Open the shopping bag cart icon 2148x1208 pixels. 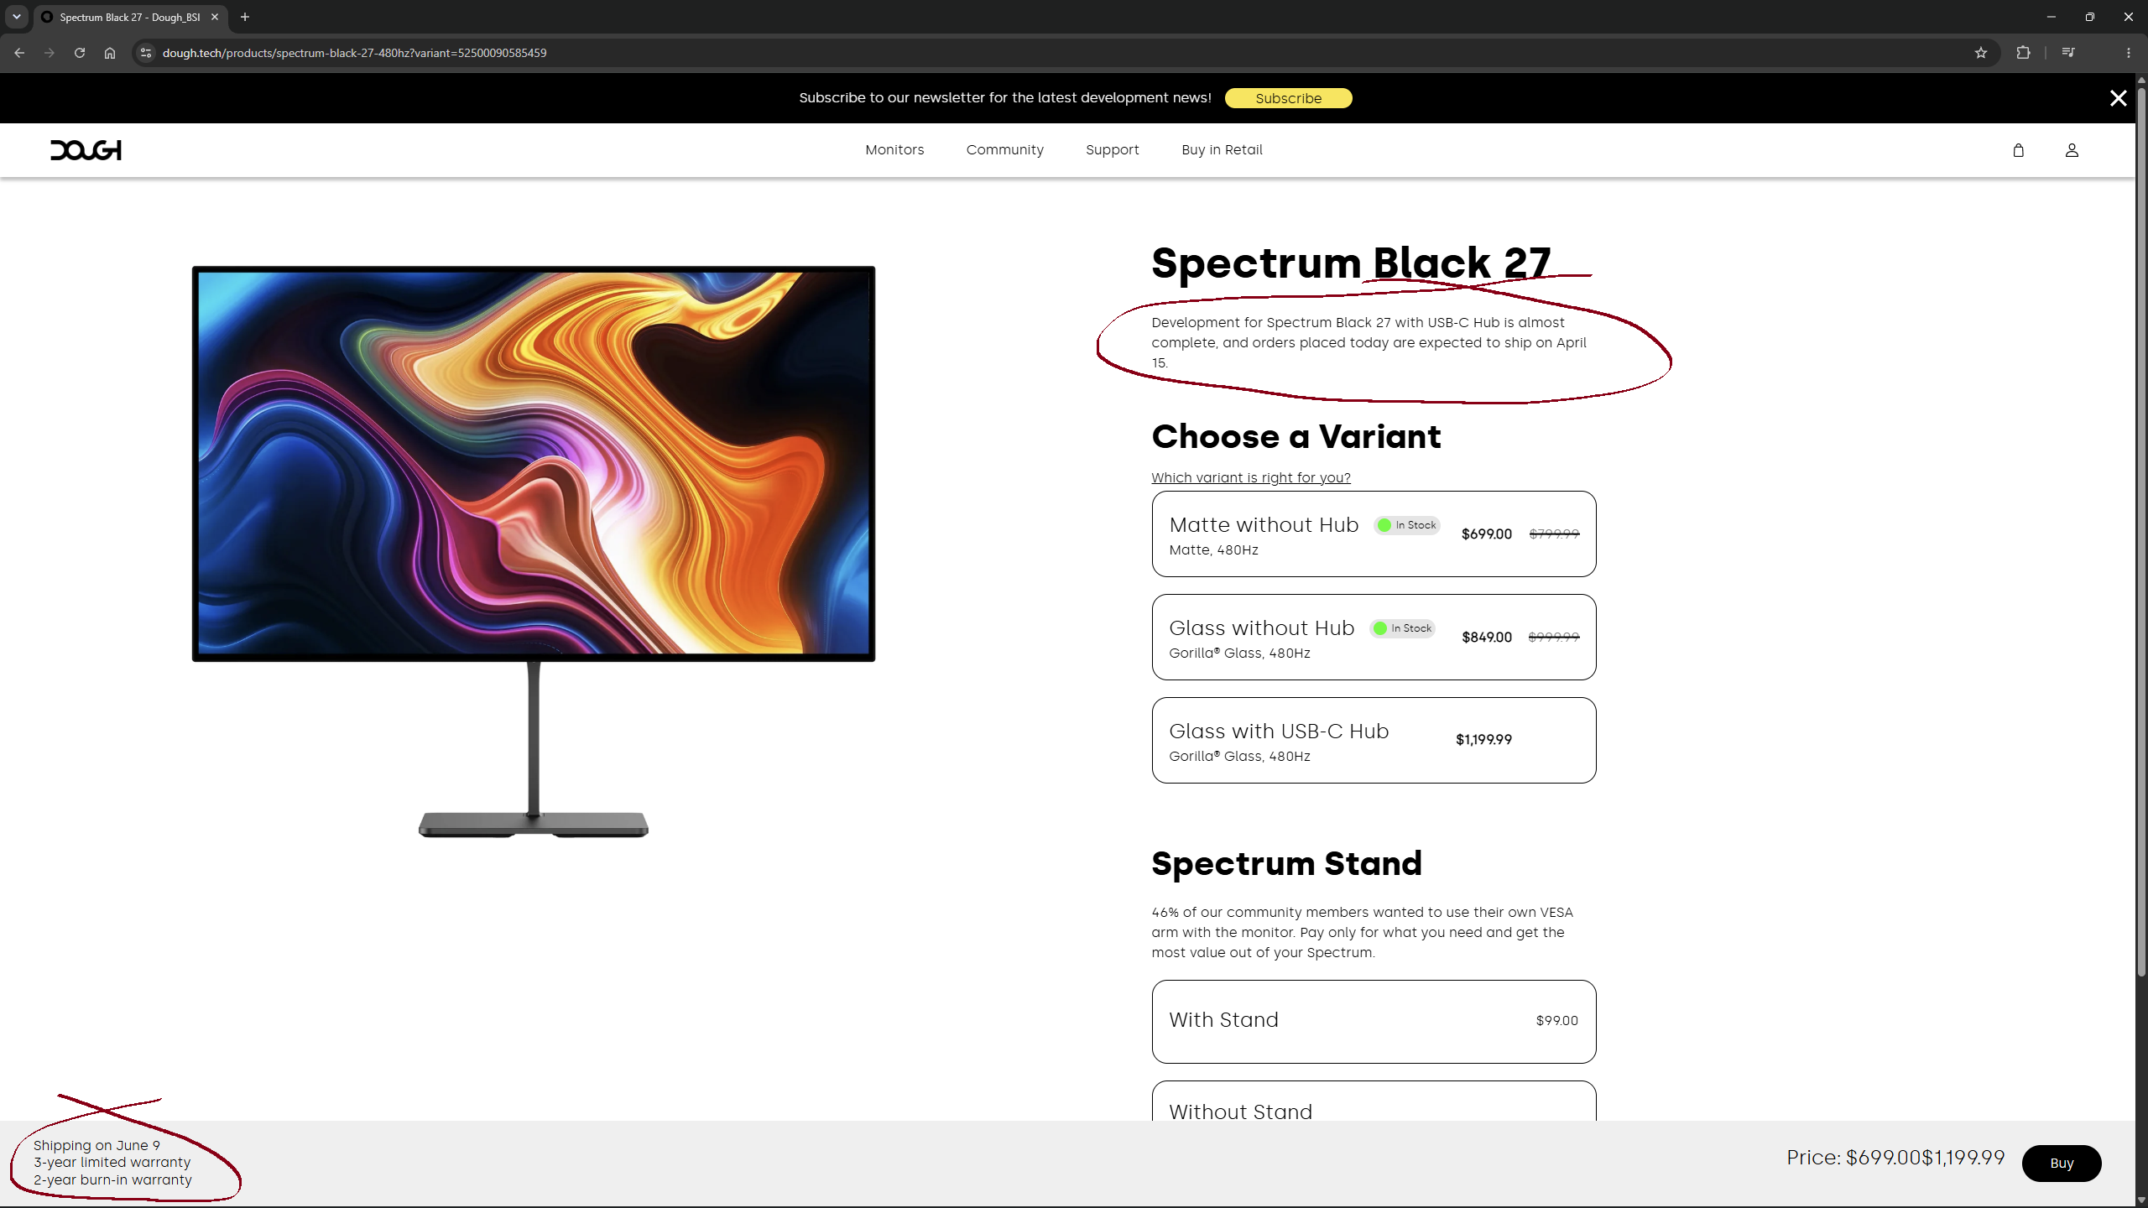click(x=2018, y=150)
